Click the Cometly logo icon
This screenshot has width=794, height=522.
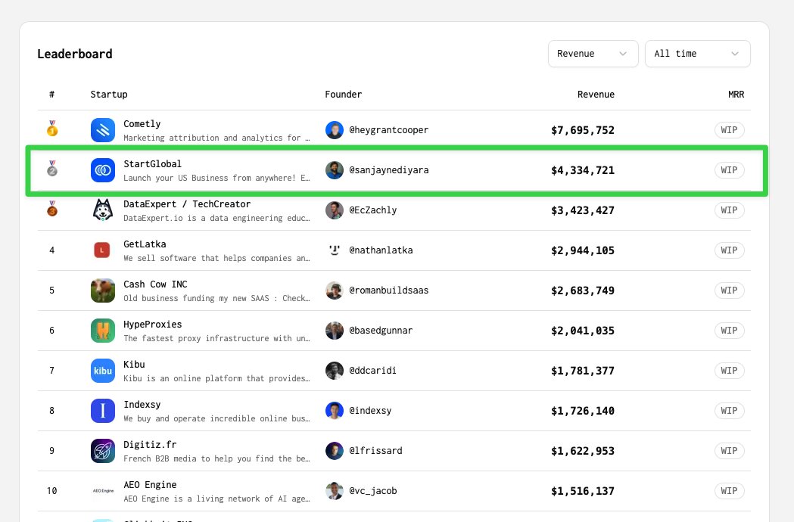click(103, 130)
